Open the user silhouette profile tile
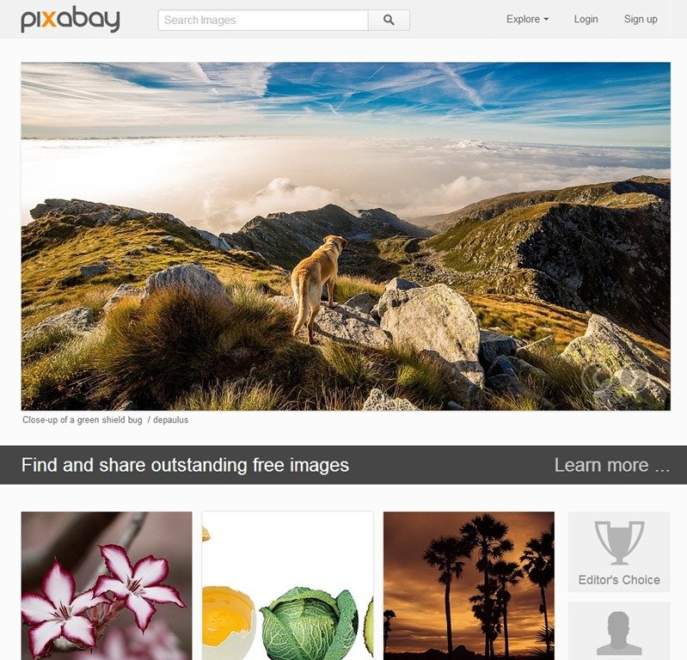This screenshot has width=687, height=660. [619, 631]
